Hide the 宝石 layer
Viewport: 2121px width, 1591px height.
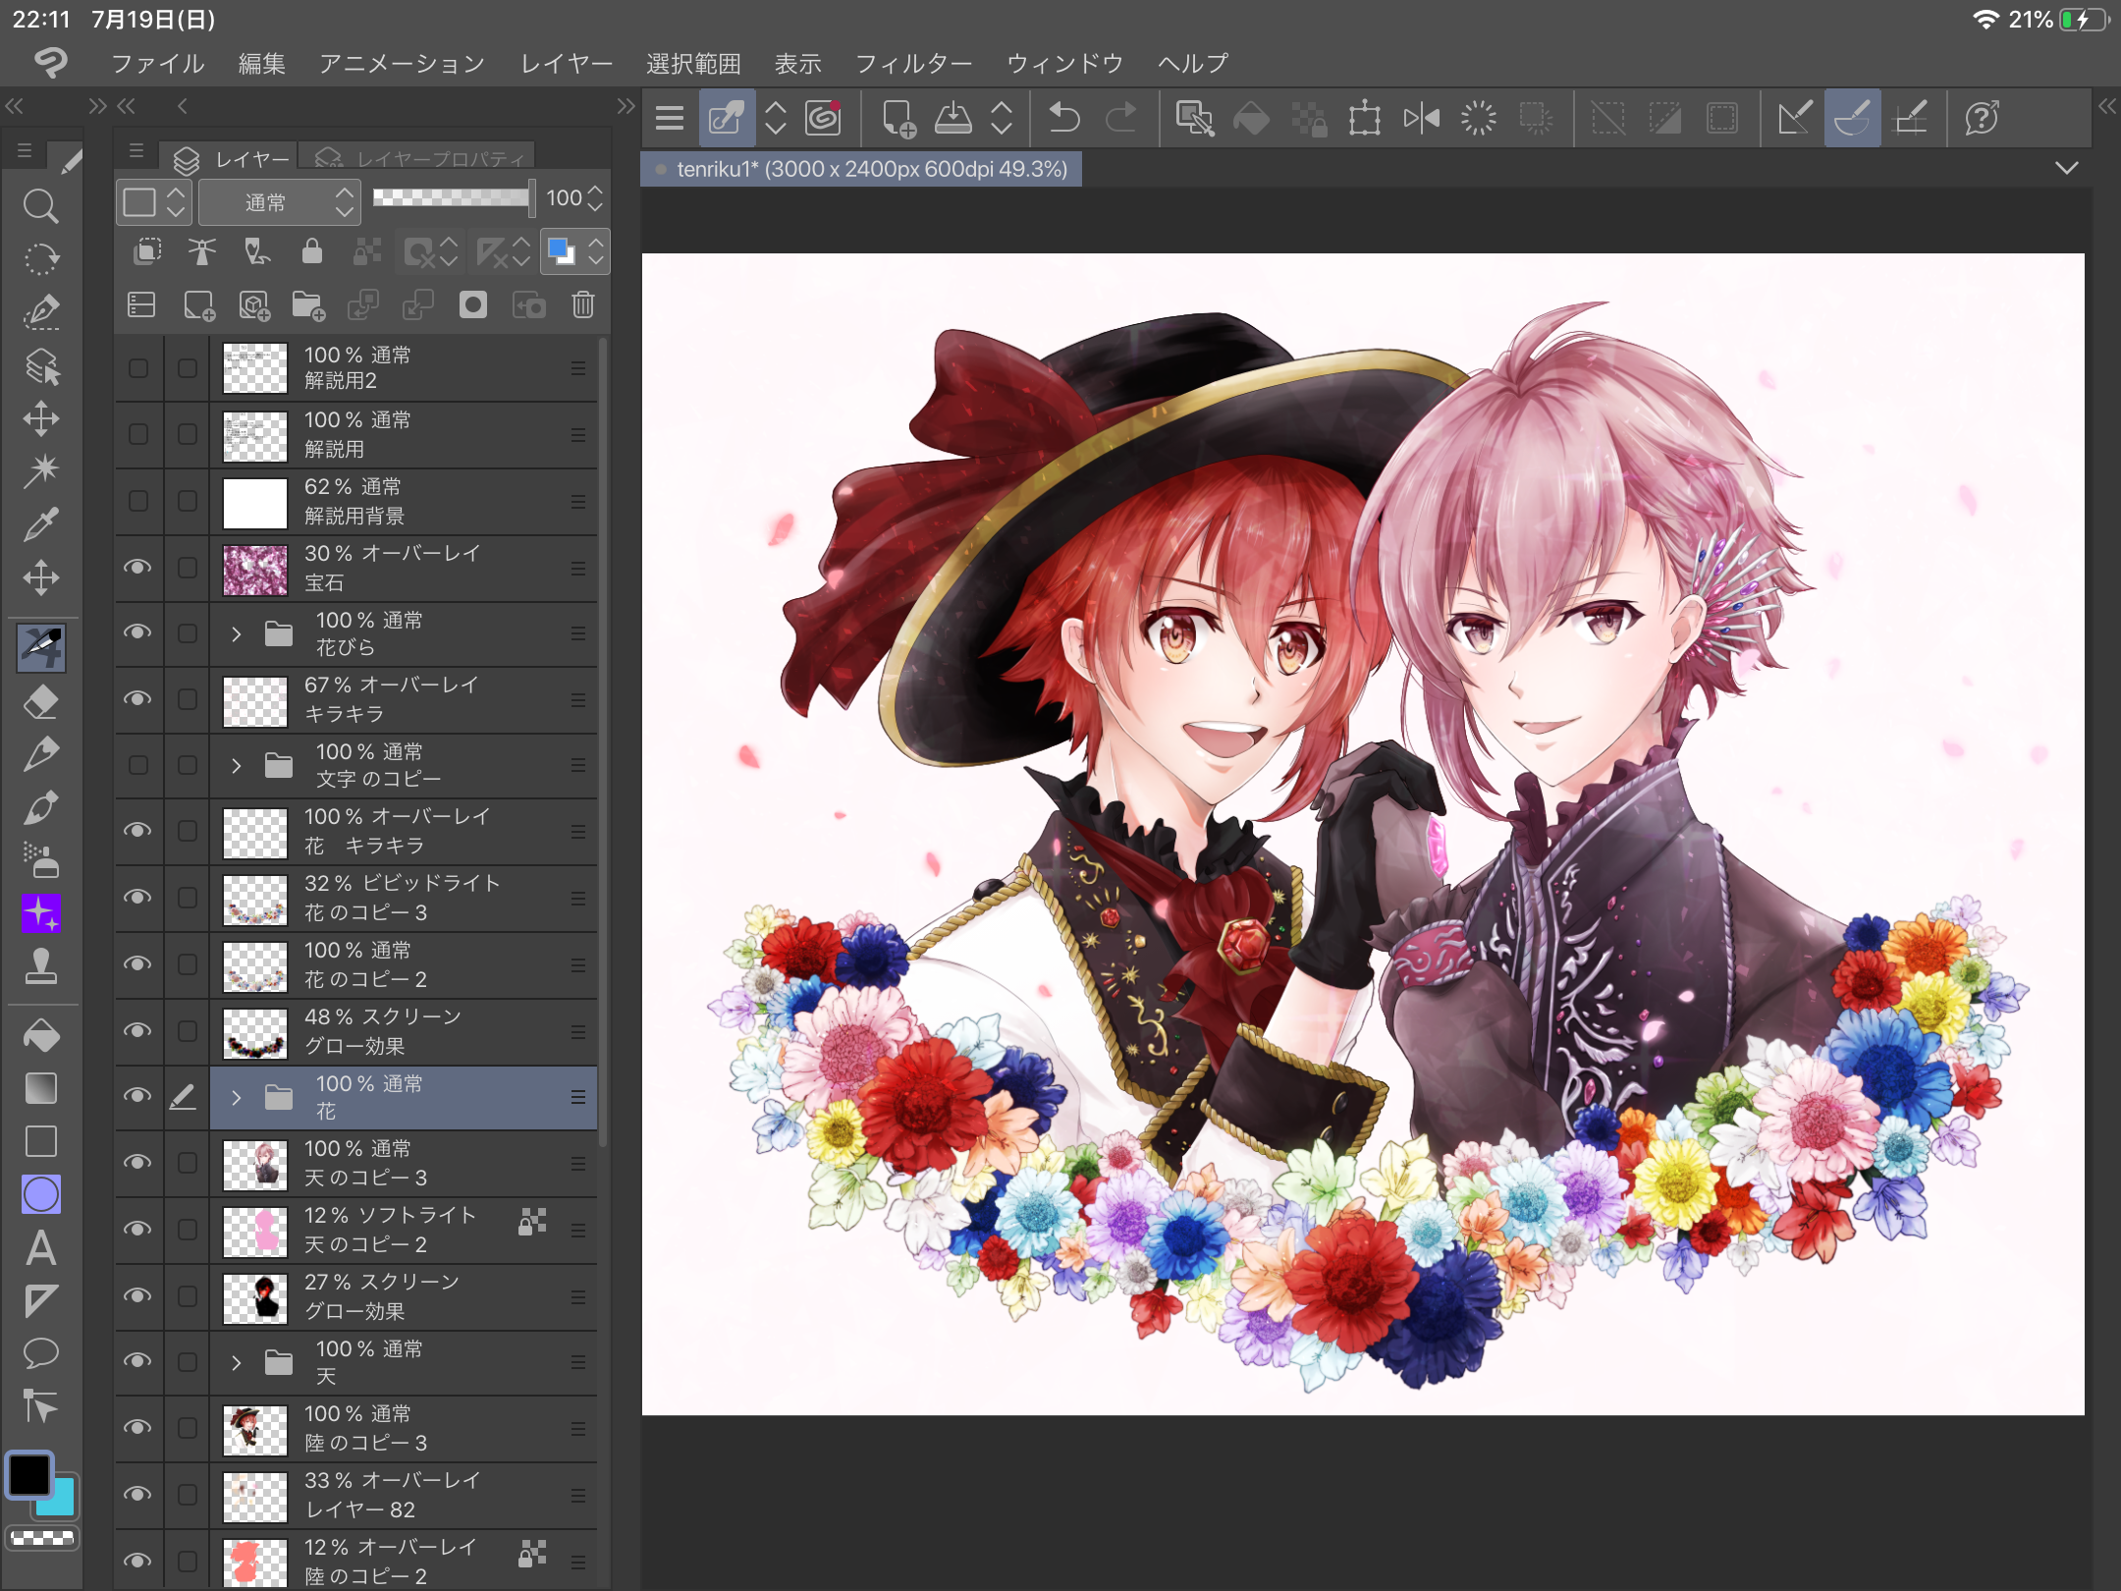[137, 568]
